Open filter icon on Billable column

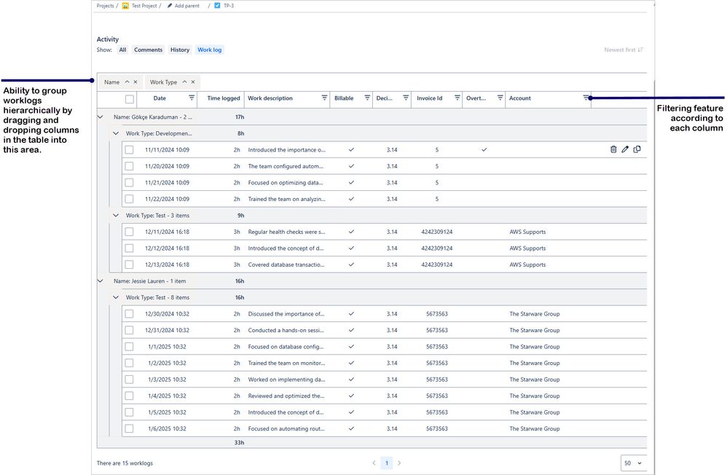367,98
